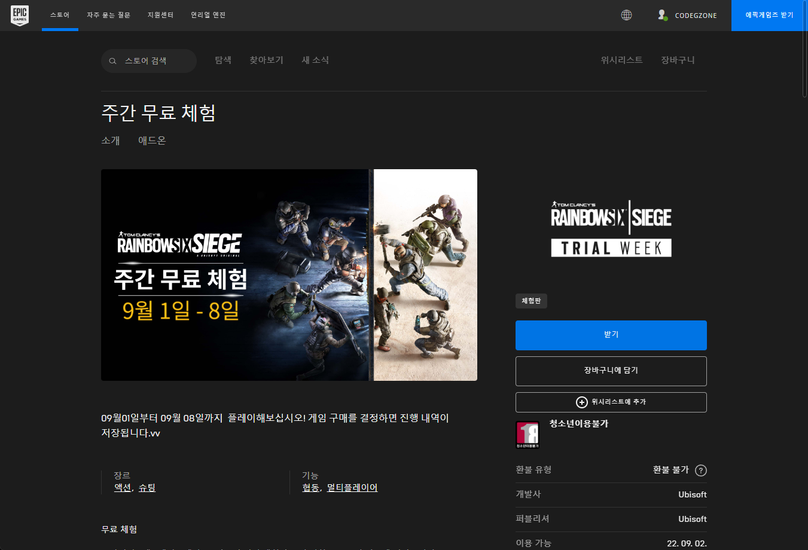Viewport: 808px width, 550px height.
Task: Click the developer value Ubisoft
Action: 693,494
